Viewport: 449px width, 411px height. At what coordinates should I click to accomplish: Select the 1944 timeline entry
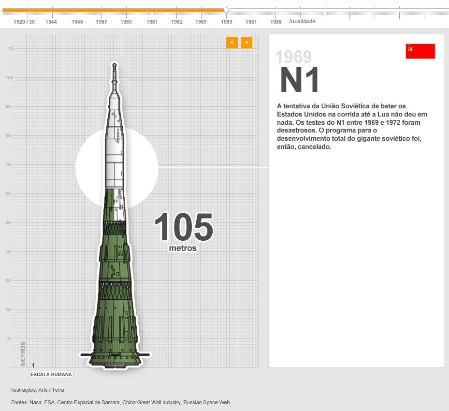[51, 22]
